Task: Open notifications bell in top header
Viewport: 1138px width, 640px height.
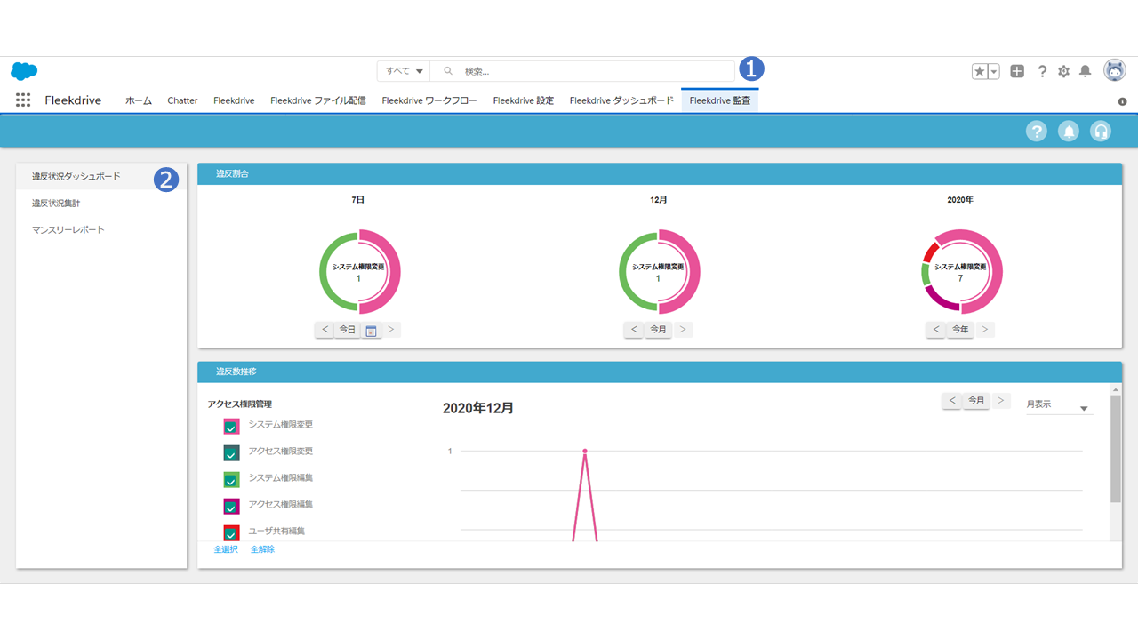Action: tap(1085, 72)
